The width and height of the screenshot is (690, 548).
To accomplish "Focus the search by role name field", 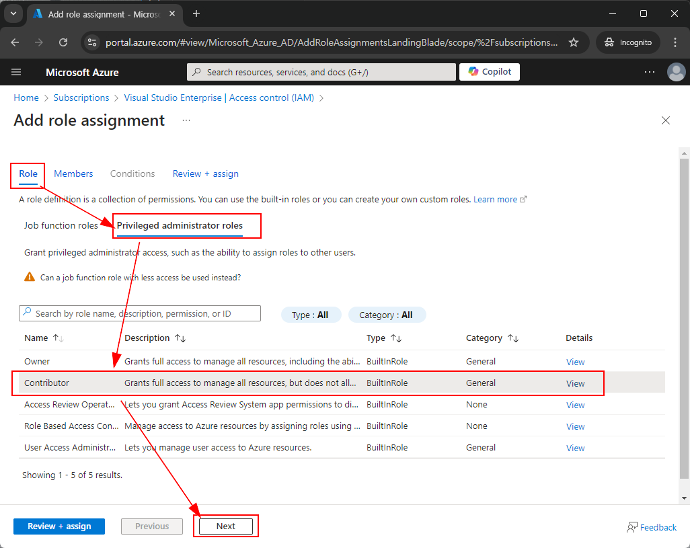I will pos(140,313).
